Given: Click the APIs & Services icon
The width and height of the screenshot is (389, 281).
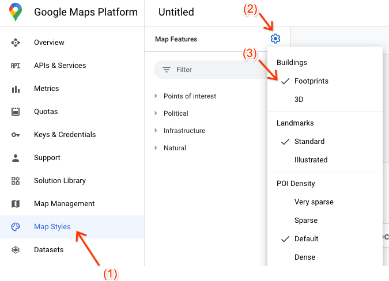Looking at the screenshot, I should tap(16, 66).
